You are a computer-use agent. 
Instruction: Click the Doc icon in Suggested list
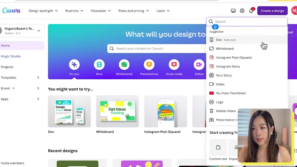pyautogui.click(x=211, y=40)
